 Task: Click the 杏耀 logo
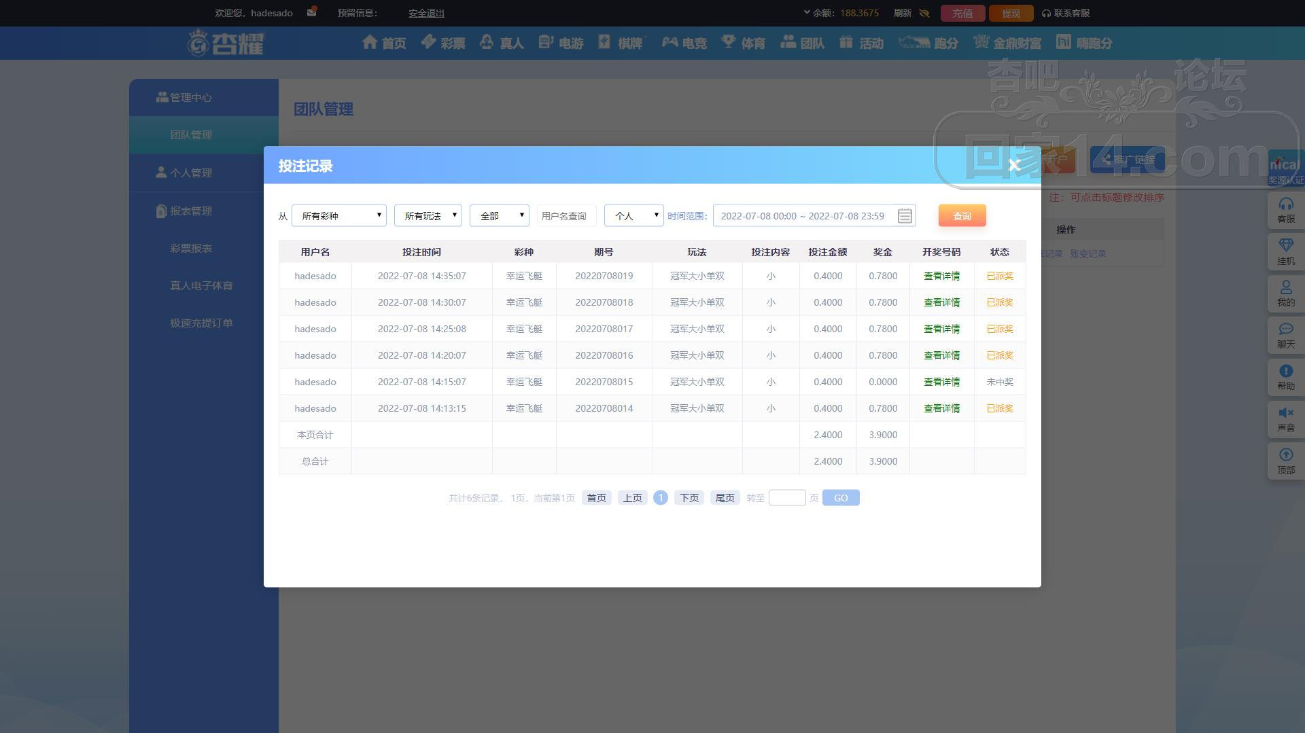coord(226,43)
